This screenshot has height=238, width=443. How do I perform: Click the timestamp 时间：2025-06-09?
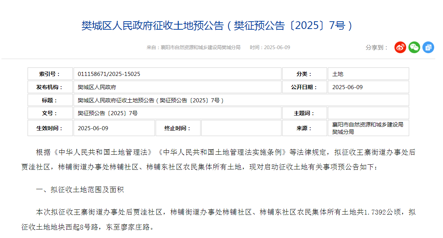pyautogui.click(x=270, y=48)
